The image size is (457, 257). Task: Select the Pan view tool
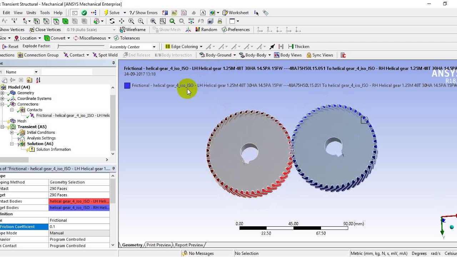122,21
